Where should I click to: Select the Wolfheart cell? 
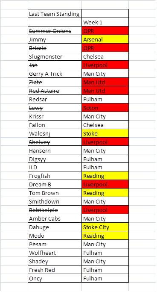tap(55, 253)
